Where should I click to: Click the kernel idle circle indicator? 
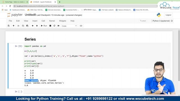pos(172,21)
